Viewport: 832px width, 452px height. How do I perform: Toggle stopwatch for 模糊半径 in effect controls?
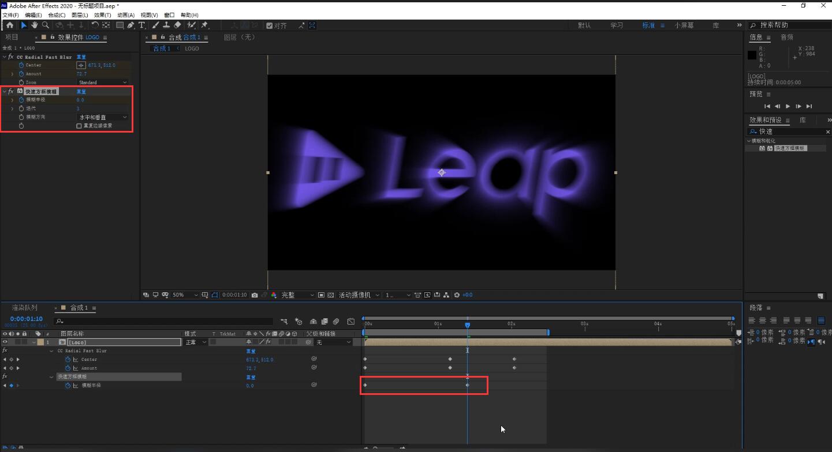21,100
